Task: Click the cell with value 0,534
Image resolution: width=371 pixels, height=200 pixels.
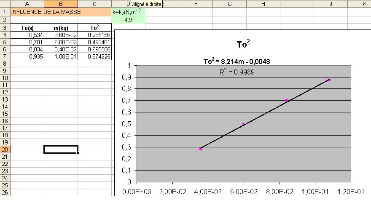Action: pyautogui.click(x=27, y=35)
